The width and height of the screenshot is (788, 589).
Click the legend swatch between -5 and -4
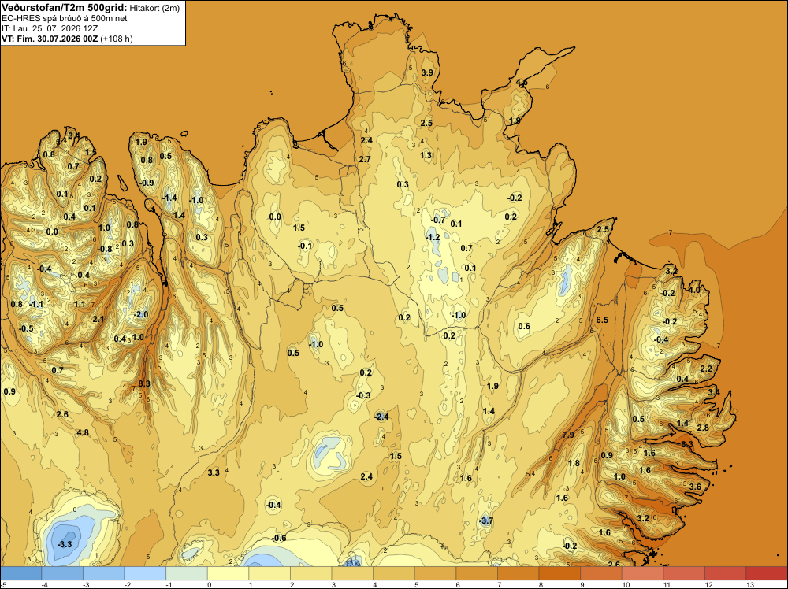[20, 573]
